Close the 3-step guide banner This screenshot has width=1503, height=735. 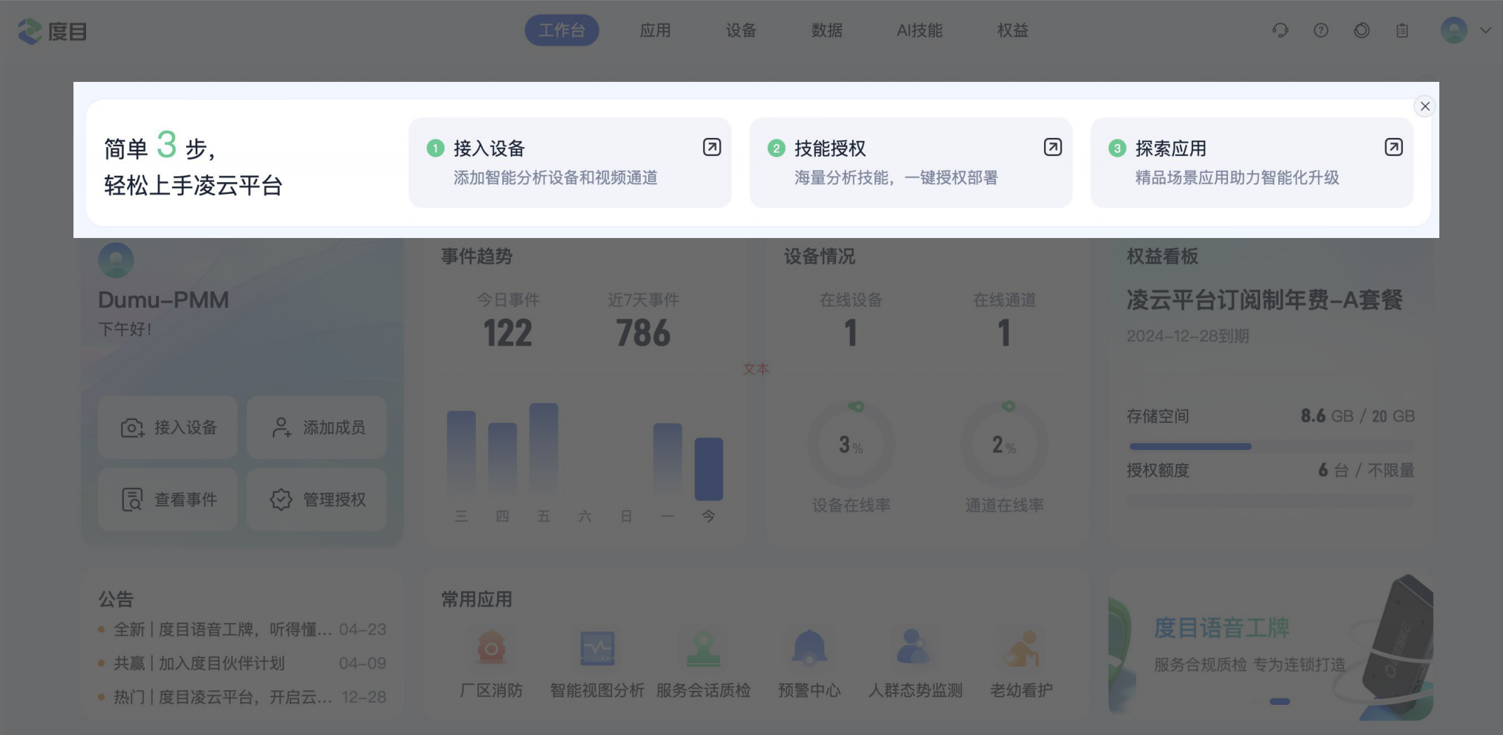[x=1425, y=106]
